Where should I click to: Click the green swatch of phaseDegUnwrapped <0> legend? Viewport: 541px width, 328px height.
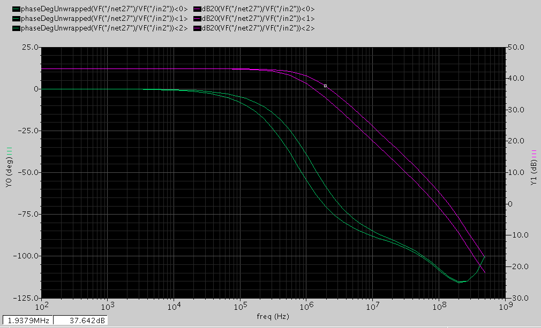pos(16,9)
